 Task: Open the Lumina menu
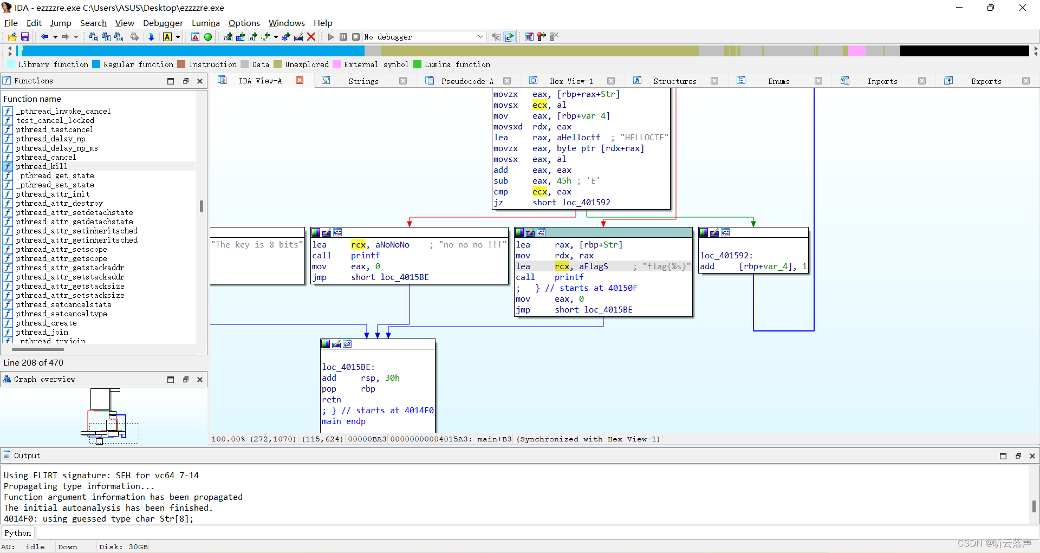coord(205,23)
